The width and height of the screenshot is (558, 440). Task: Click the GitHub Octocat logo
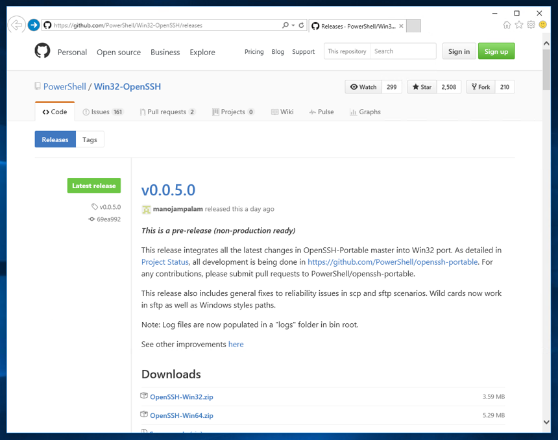tap(42, 51)
